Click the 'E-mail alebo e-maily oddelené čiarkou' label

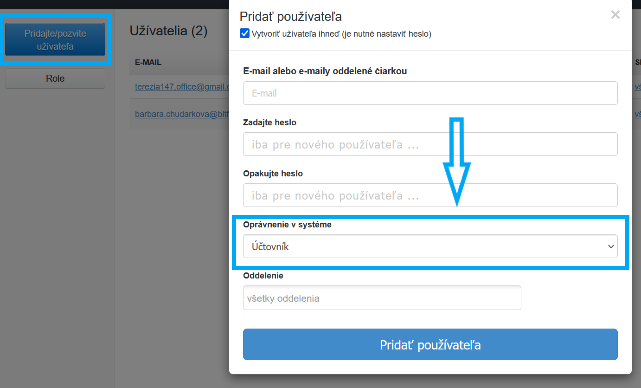[325, 71]
